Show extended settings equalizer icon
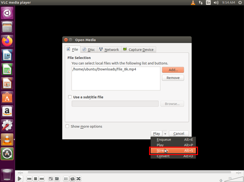Image resolution: width=244 pixels, height=182 pixels. click(x=57, y=178)
